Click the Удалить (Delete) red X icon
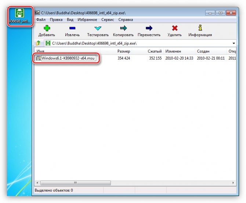 [x=175, y=28]
